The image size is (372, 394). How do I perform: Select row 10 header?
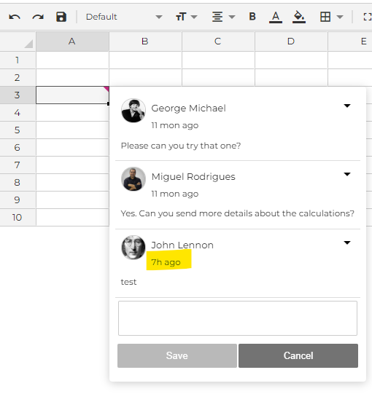[18, 217]
